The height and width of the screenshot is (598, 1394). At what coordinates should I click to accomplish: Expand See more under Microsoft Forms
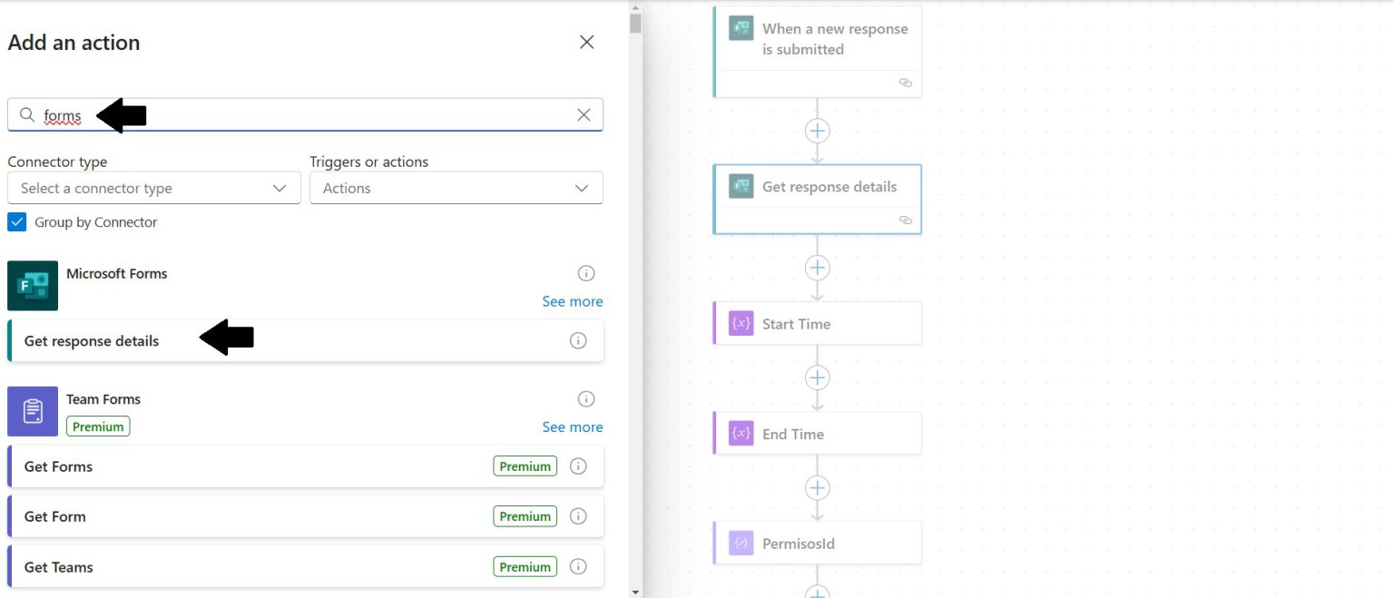coord(573,301)
